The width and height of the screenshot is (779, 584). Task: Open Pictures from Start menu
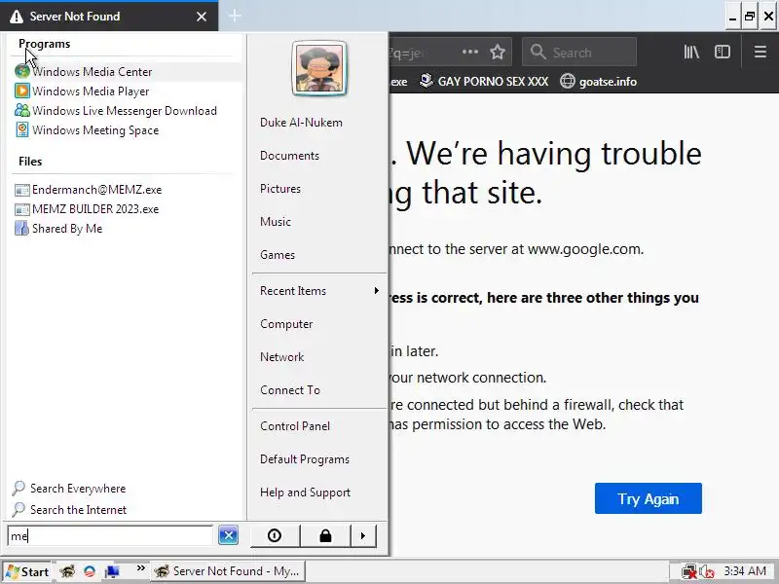click(x=280, y=189)
